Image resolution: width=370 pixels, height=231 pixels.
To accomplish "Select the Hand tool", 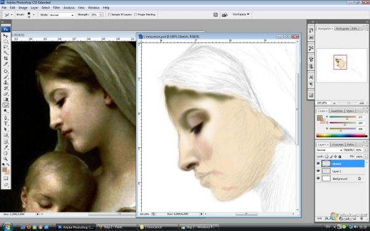I will [6, 153].
